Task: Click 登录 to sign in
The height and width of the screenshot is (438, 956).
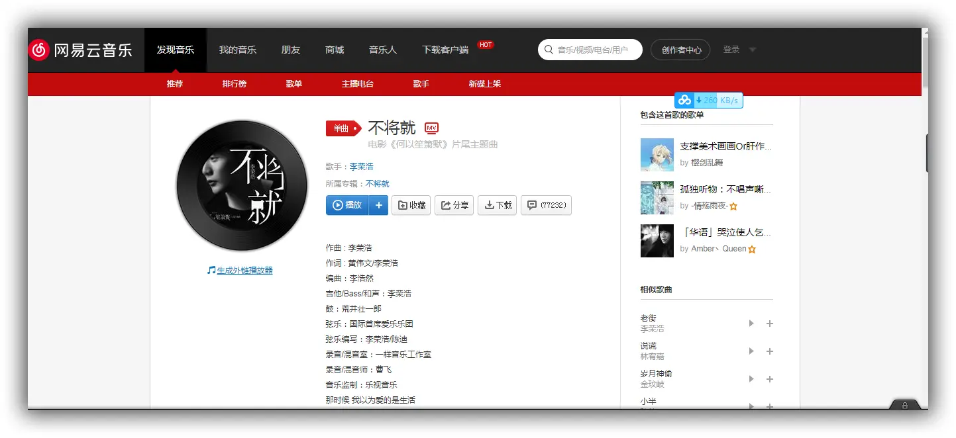Action: 731,50
